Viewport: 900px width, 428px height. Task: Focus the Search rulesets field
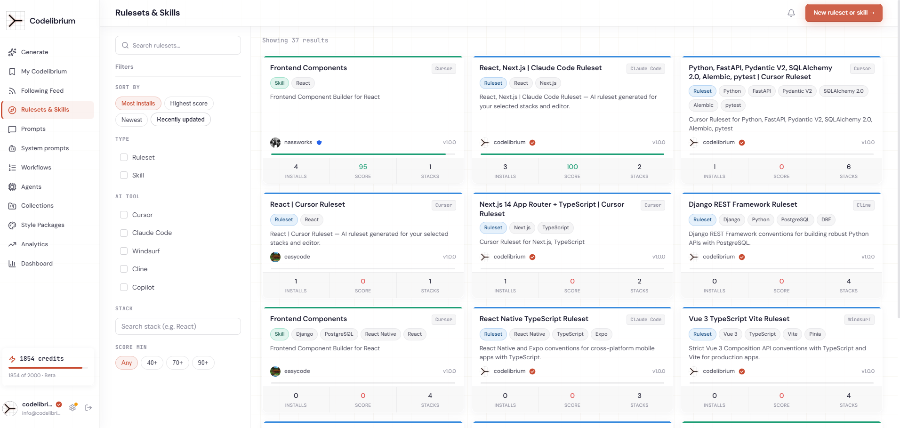point(178,45)
